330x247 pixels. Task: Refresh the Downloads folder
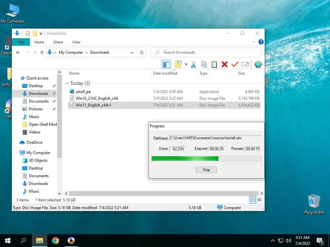coord(142,52)
